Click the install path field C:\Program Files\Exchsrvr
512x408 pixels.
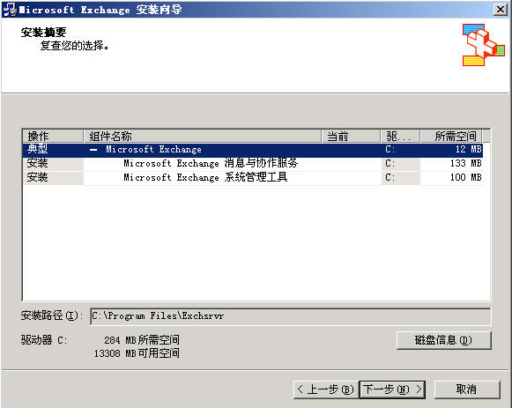tap(290, 316)
